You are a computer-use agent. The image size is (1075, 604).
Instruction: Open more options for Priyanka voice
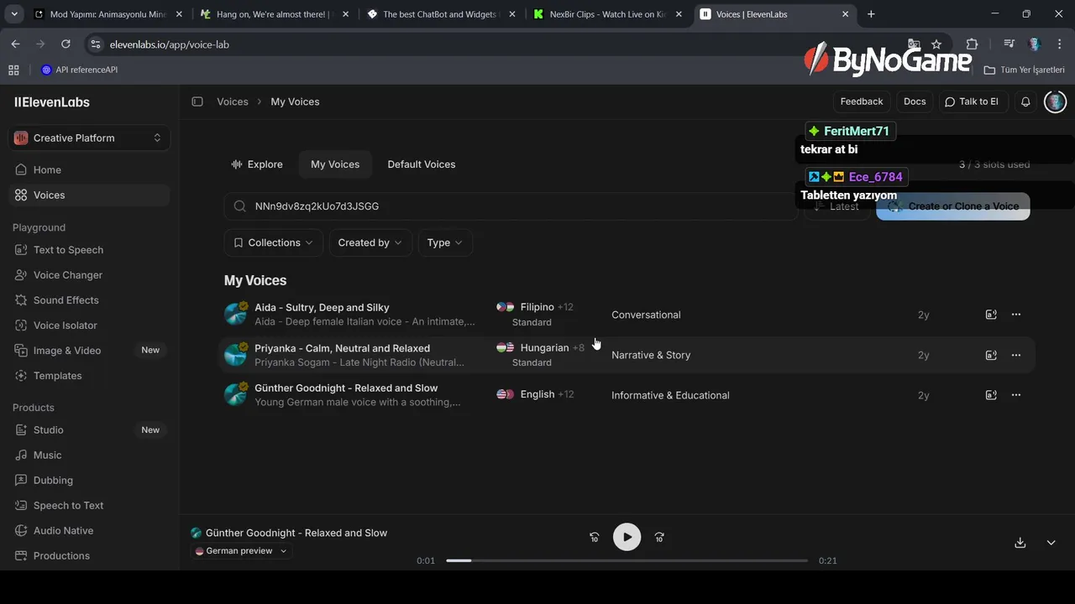coord(1016,355)
